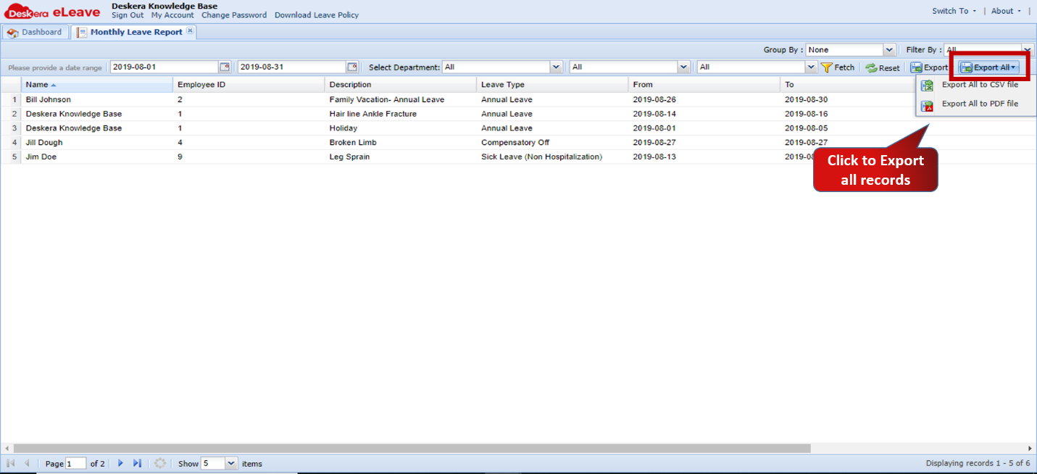
Task: Sort by the Description column header
Action: [401, 85]
